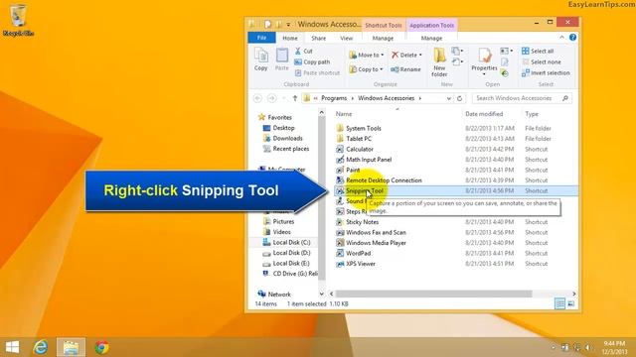Screen dimensions: 636x357
Task: Click Copy path in the ribbon
Action: pyautogui.click(x=312, y=61)
